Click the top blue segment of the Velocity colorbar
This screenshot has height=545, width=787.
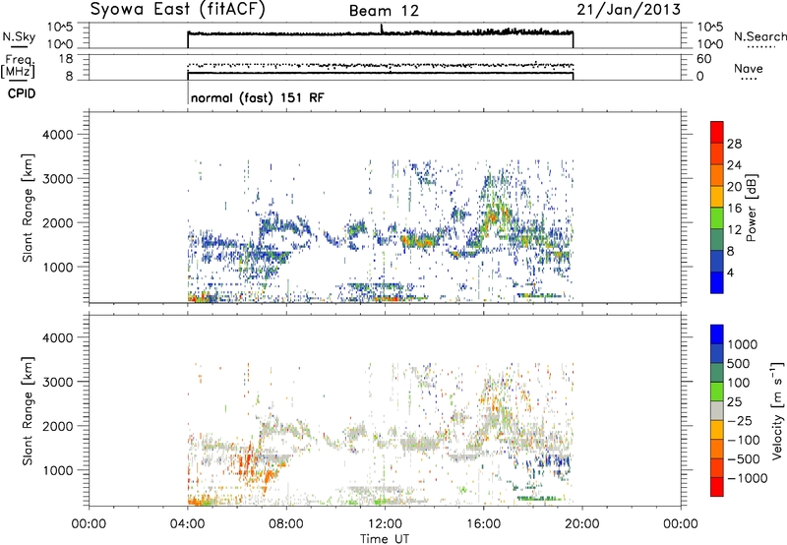[717, 334]
